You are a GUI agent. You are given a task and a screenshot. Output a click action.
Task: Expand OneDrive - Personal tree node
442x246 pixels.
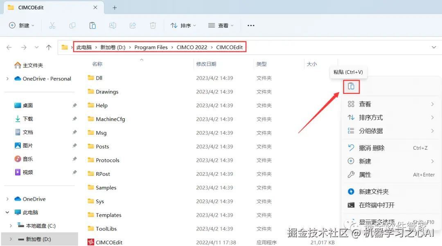click(7, 79)
